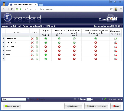Click the Rischi e Misure red cross in the second row
The width and height of the screenshot is (124, 111).
(96, 43)
